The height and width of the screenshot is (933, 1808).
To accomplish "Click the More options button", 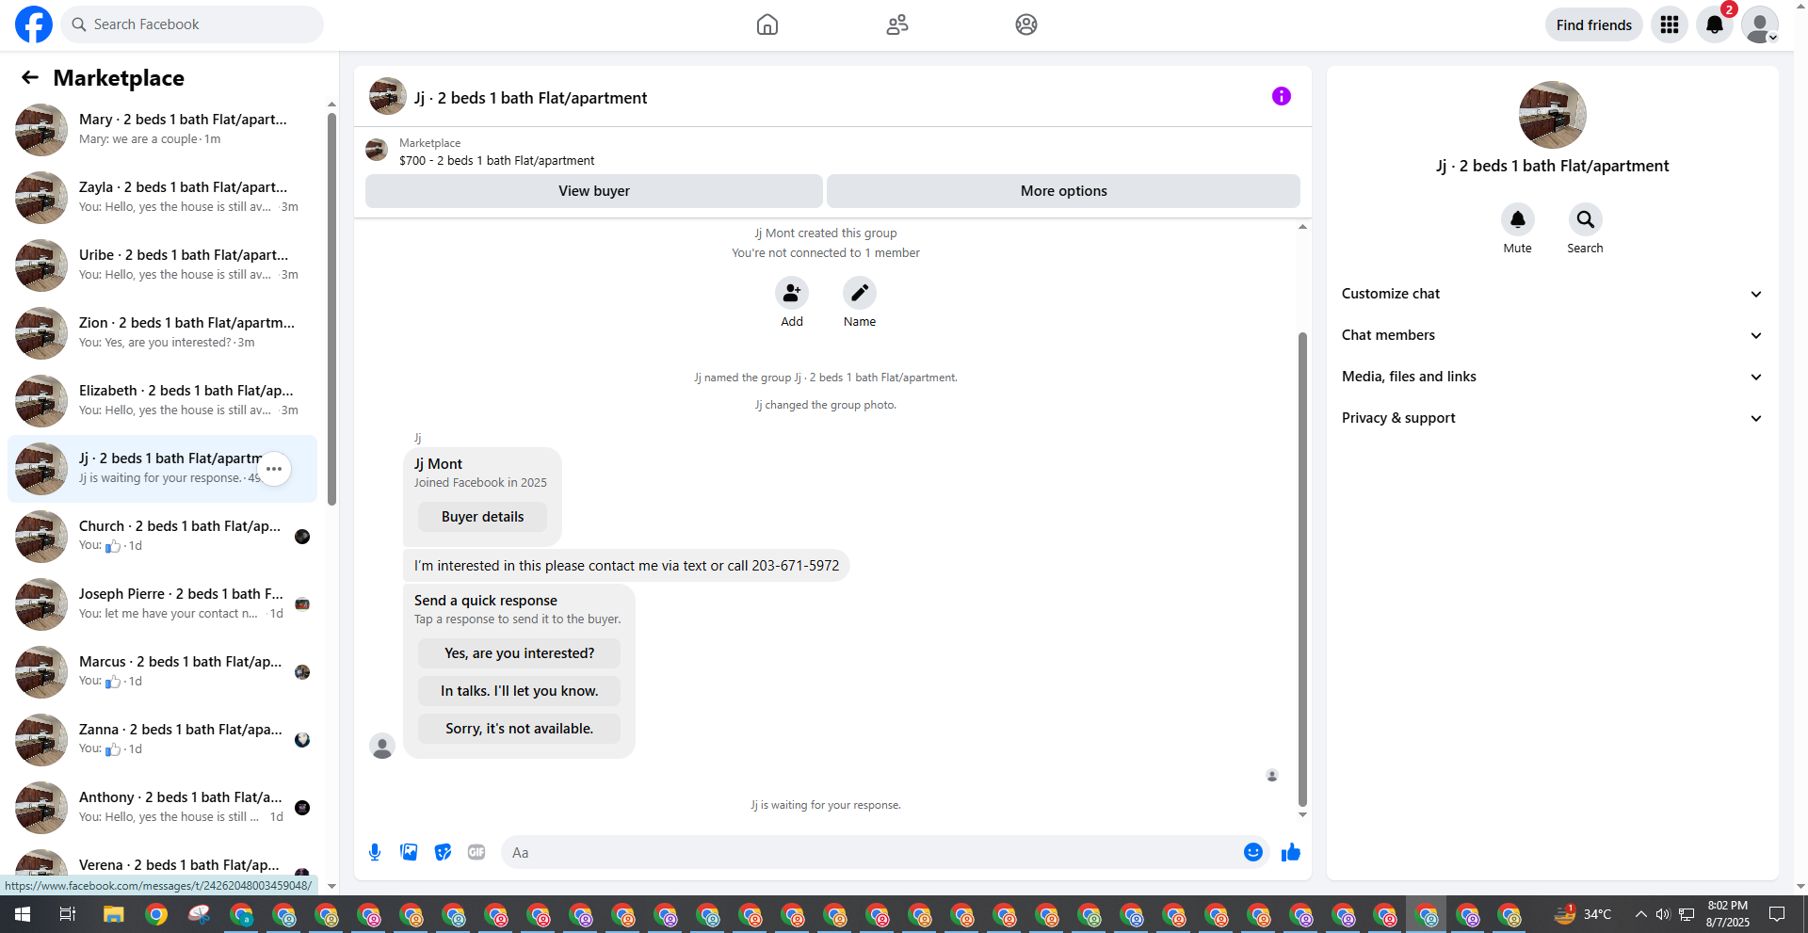I will (1064, 191).
